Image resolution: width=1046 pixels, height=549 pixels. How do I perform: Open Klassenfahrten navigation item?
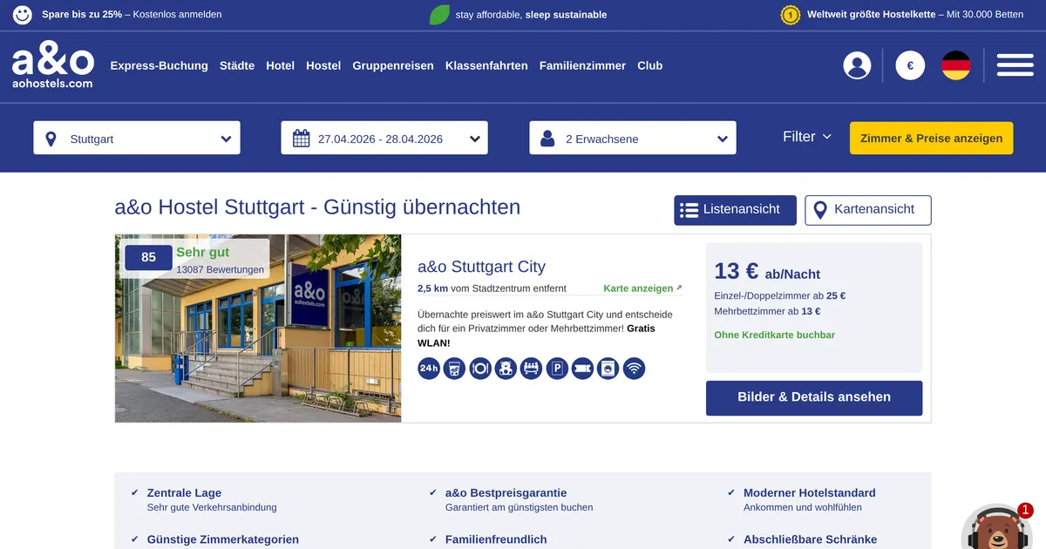pos(486,65)
